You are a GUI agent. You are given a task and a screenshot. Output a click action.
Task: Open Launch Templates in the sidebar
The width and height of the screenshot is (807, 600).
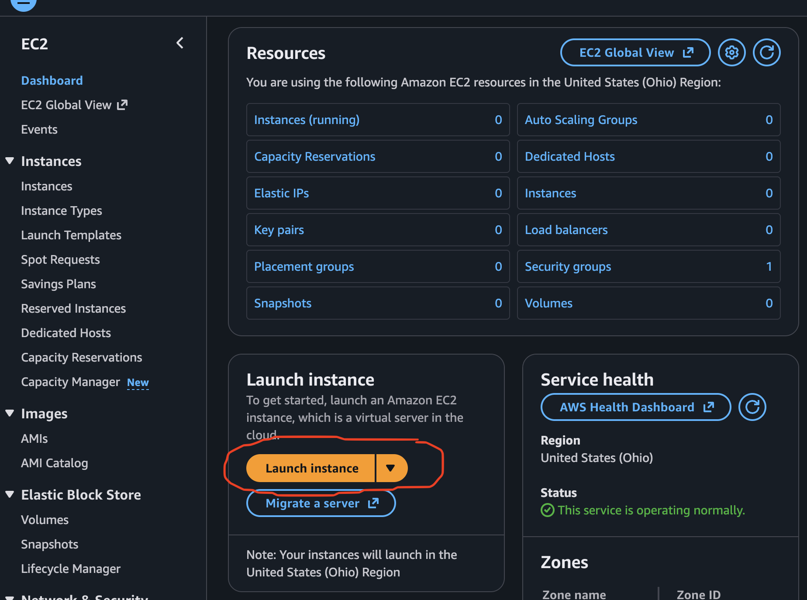click(71, 235)
